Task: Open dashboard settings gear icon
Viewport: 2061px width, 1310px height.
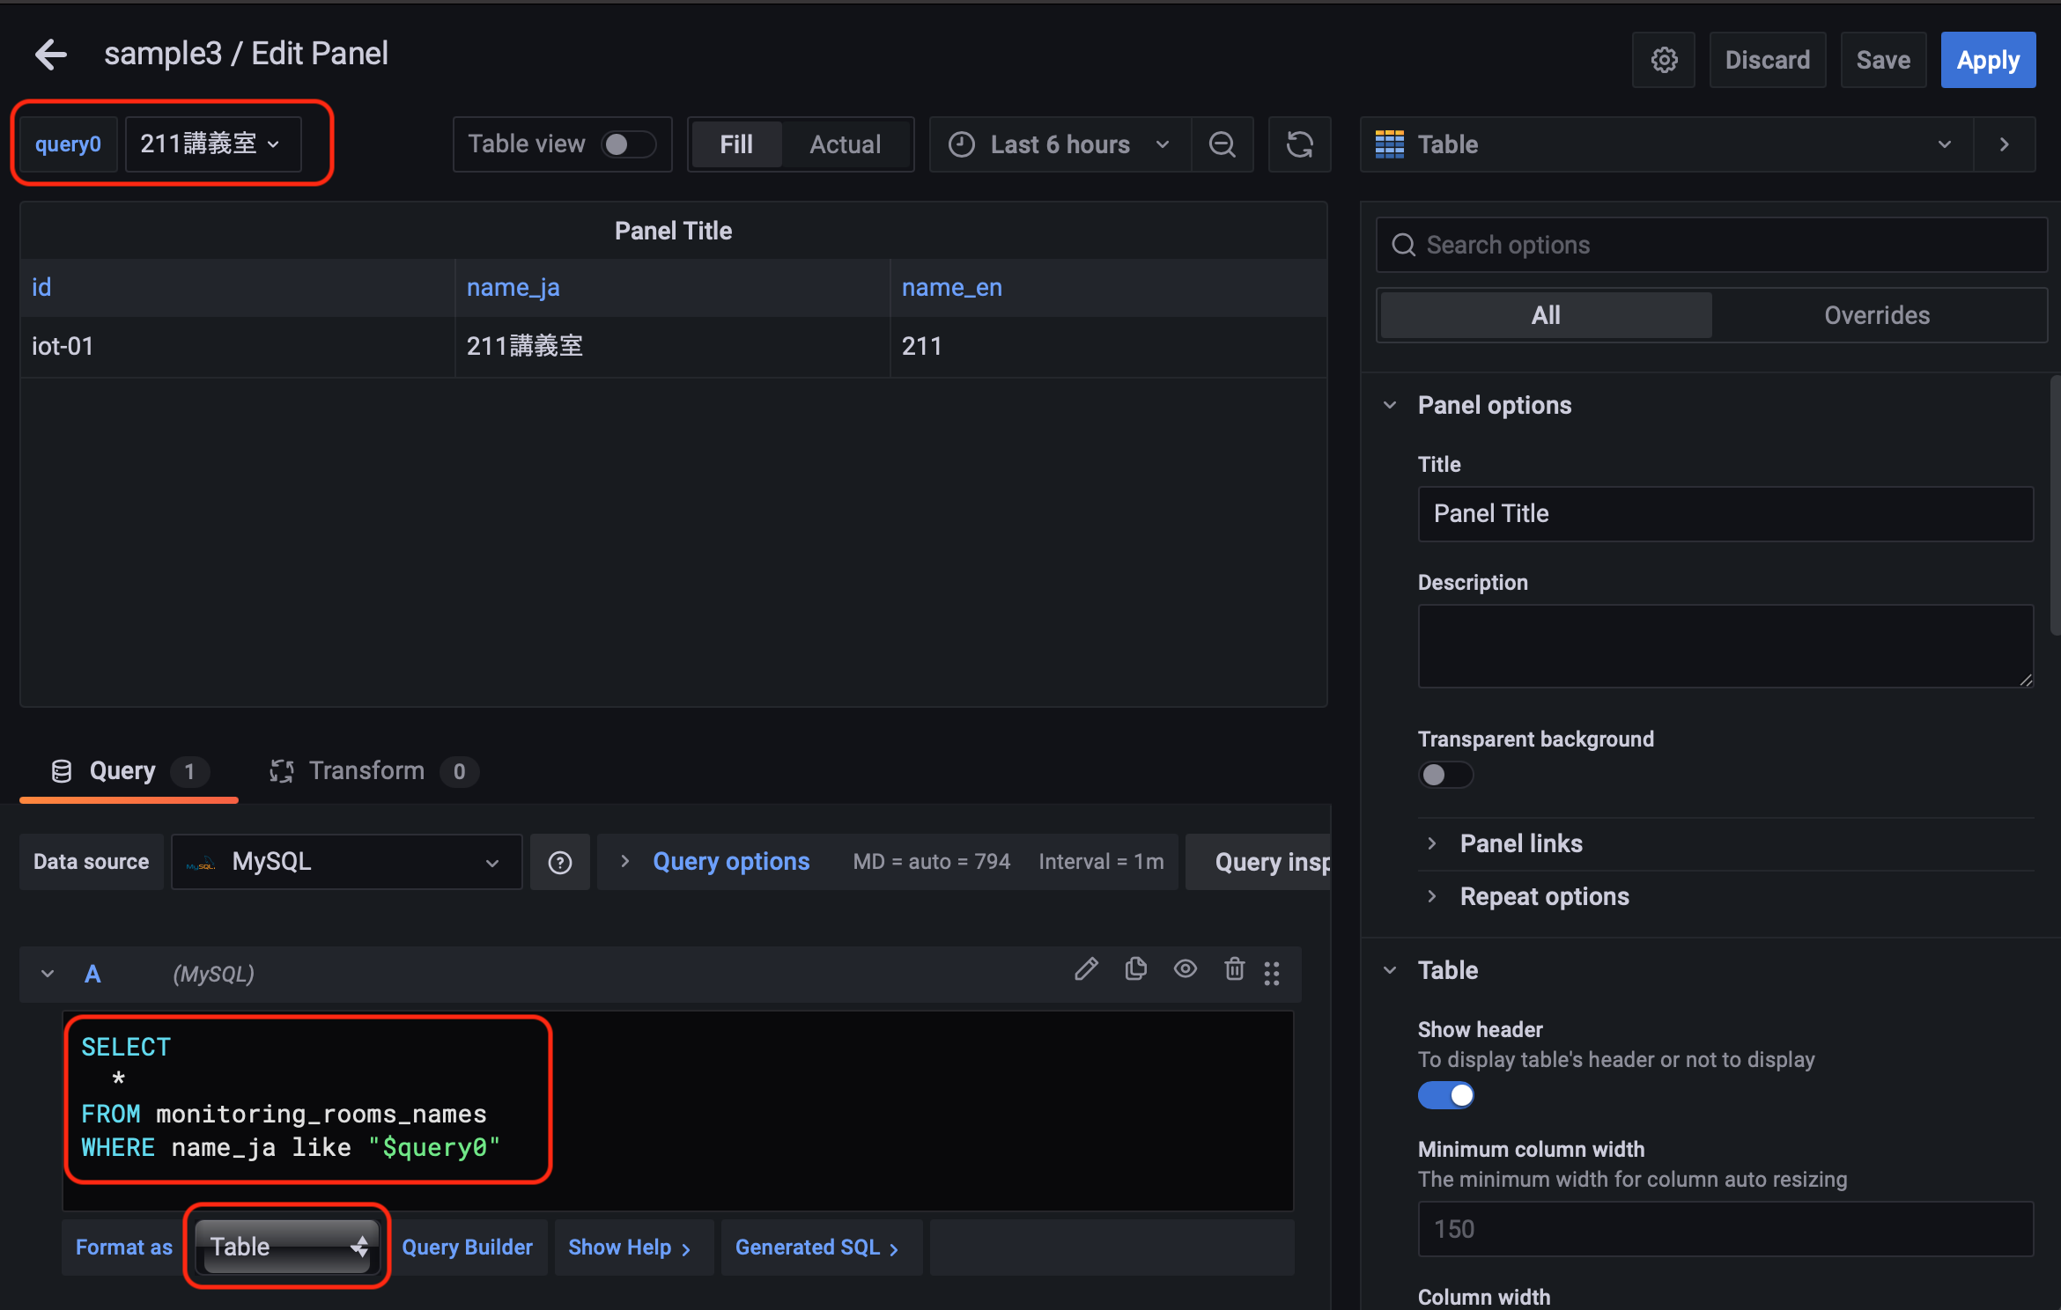Action: pos(1663,60)
